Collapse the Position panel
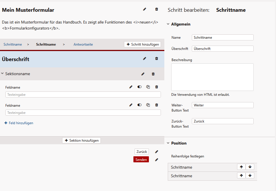 click(x=168, y=143)
